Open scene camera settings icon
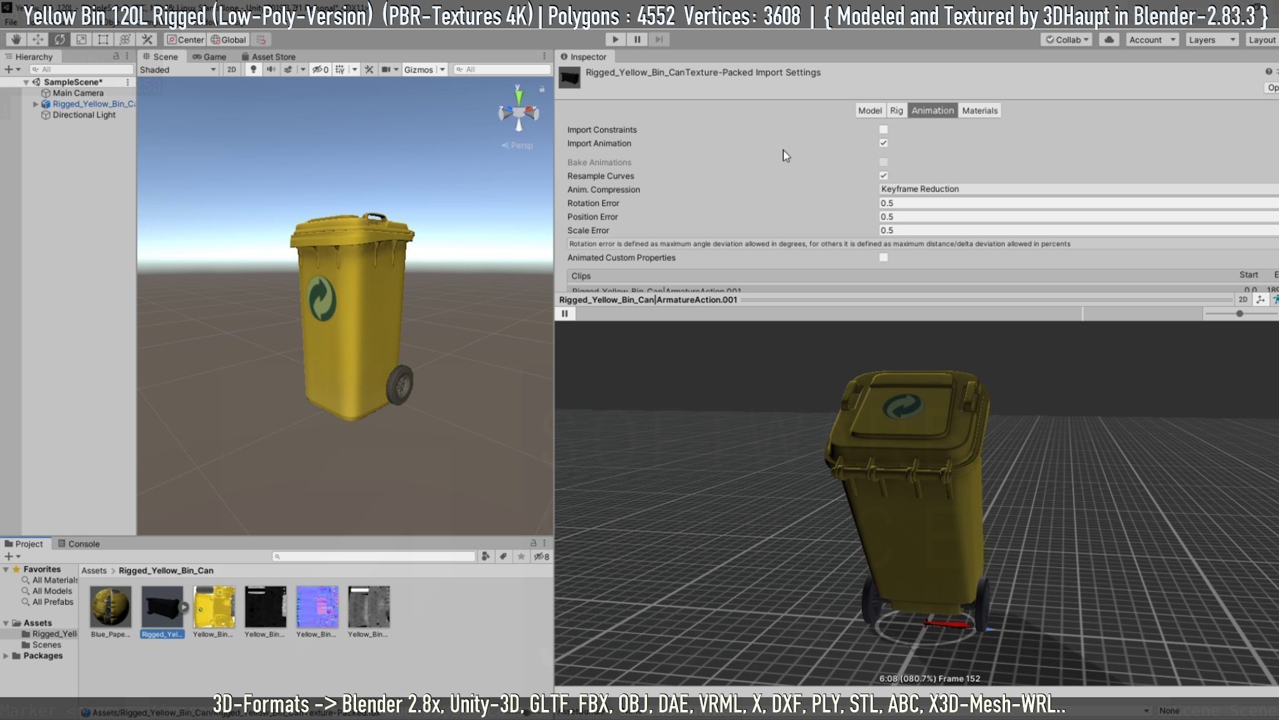This screenshot has height=720, width=1279. click(386, 70)
